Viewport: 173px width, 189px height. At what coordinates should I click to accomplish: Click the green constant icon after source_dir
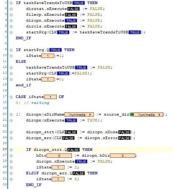132,115
